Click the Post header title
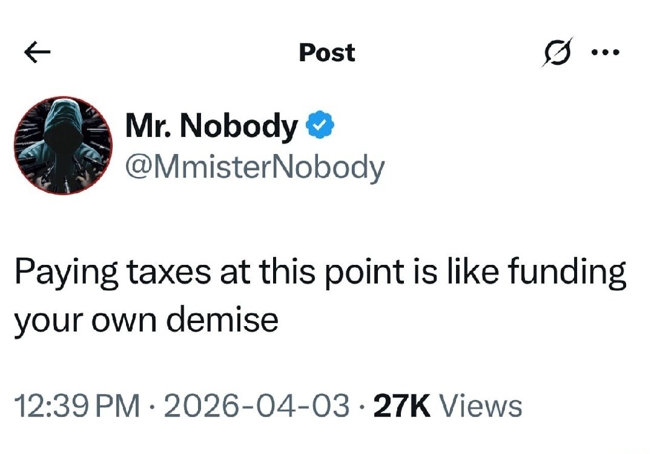The height and width of the screenshot is (454, 654). coord(327,52)
